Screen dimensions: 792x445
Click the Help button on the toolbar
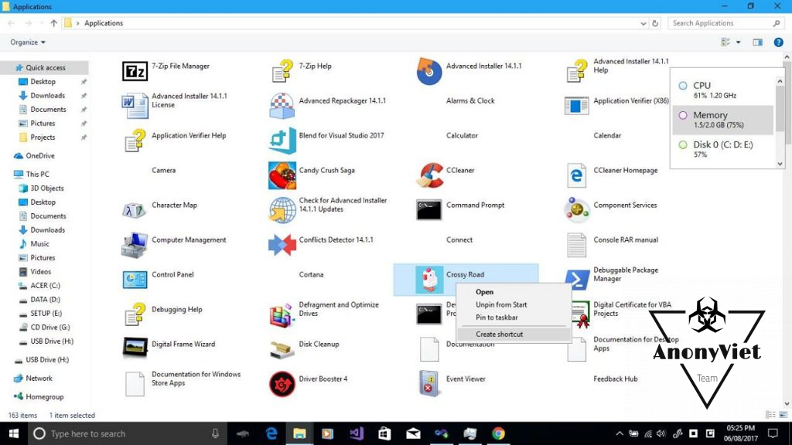777,42
